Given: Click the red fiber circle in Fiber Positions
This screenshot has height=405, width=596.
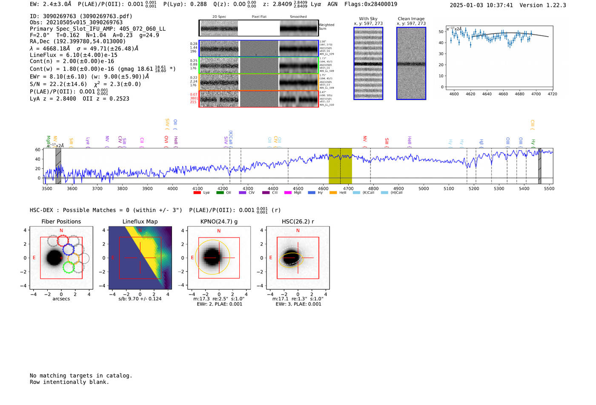Looking at the screenshot, I should coord(63,241).
